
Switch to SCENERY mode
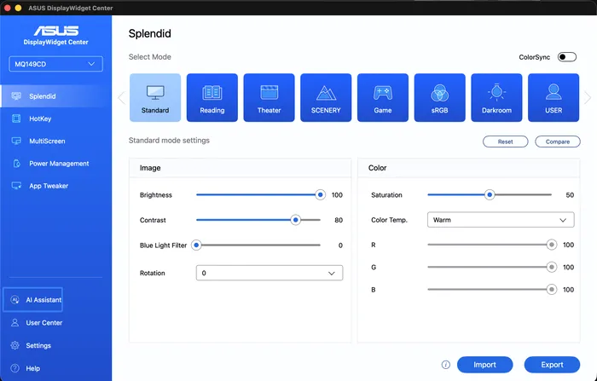(326, 98)
